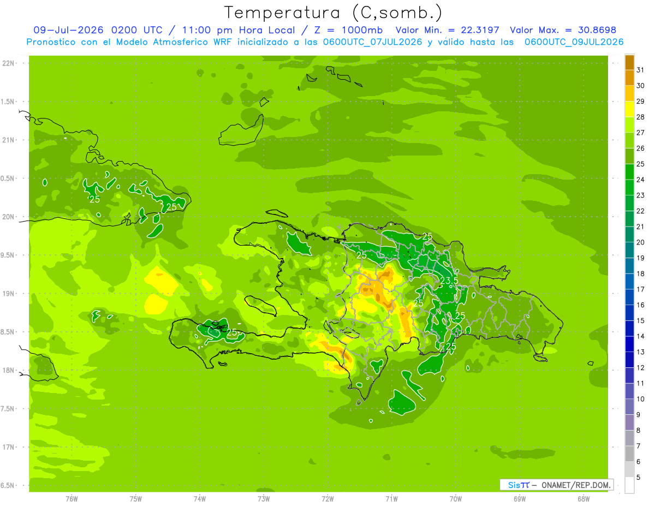
Task: Click the '70W' longitude axis label
Action: [456, 499]
